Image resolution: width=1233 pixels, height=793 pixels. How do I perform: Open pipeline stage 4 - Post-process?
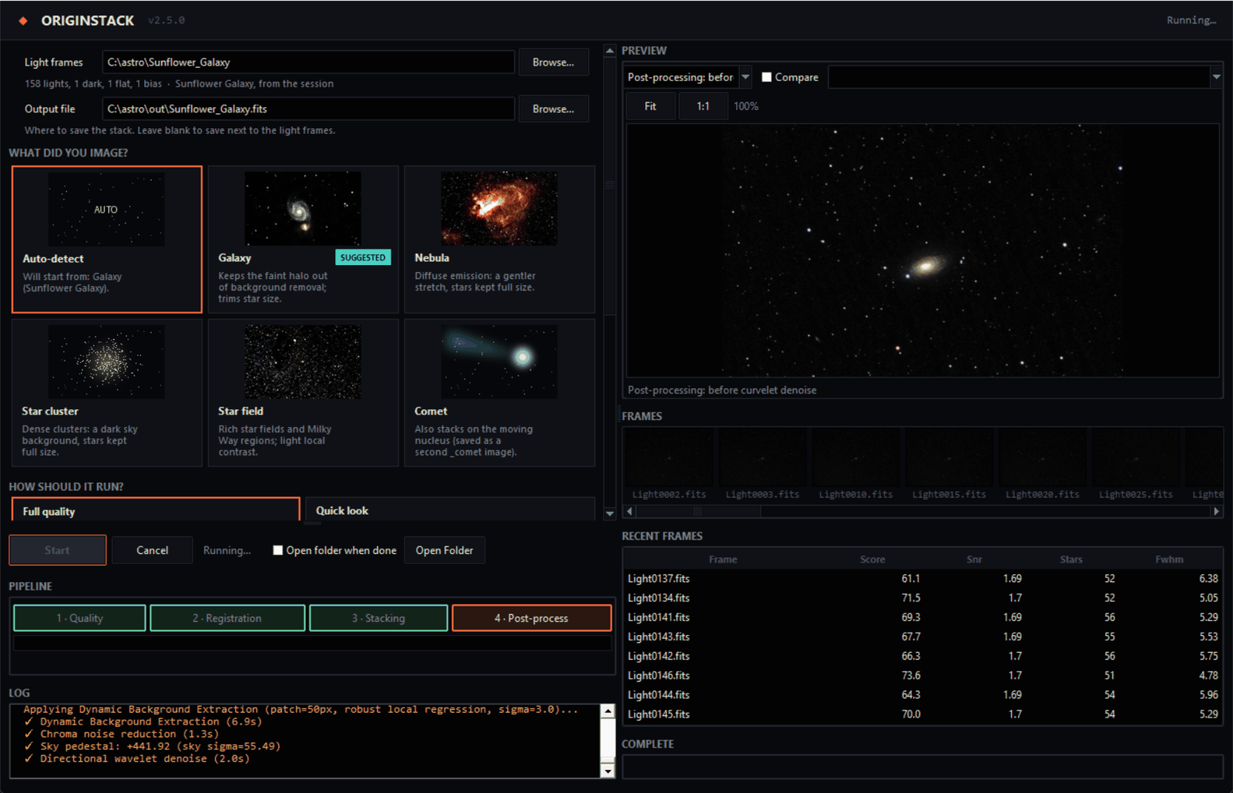tap(532, 618)
